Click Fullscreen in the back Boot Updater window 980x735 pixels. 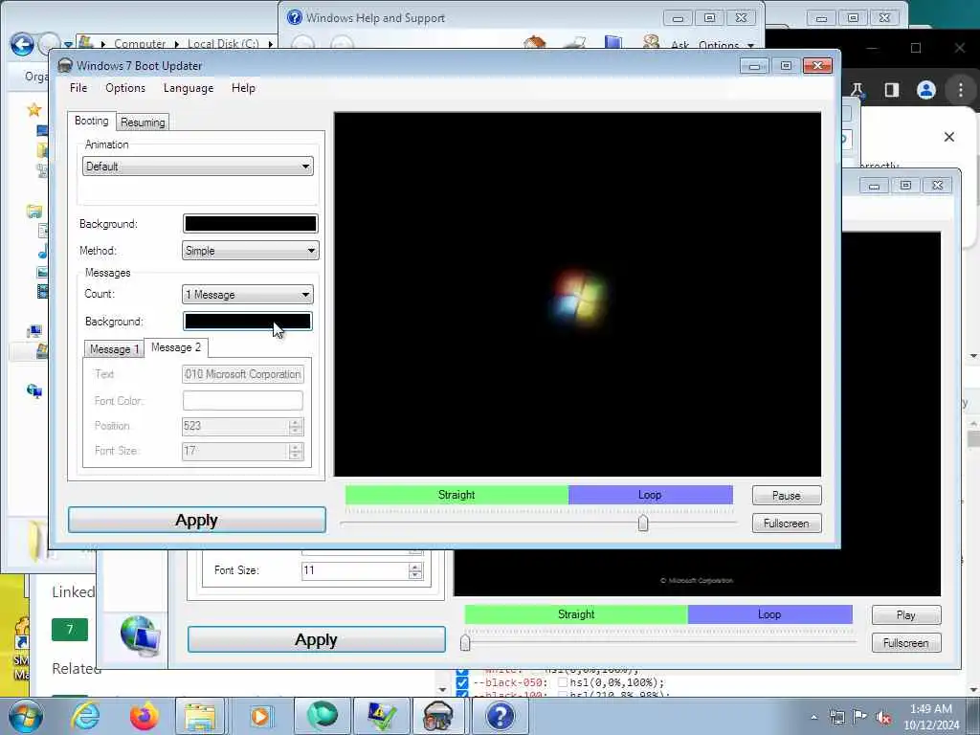(905, 642)
